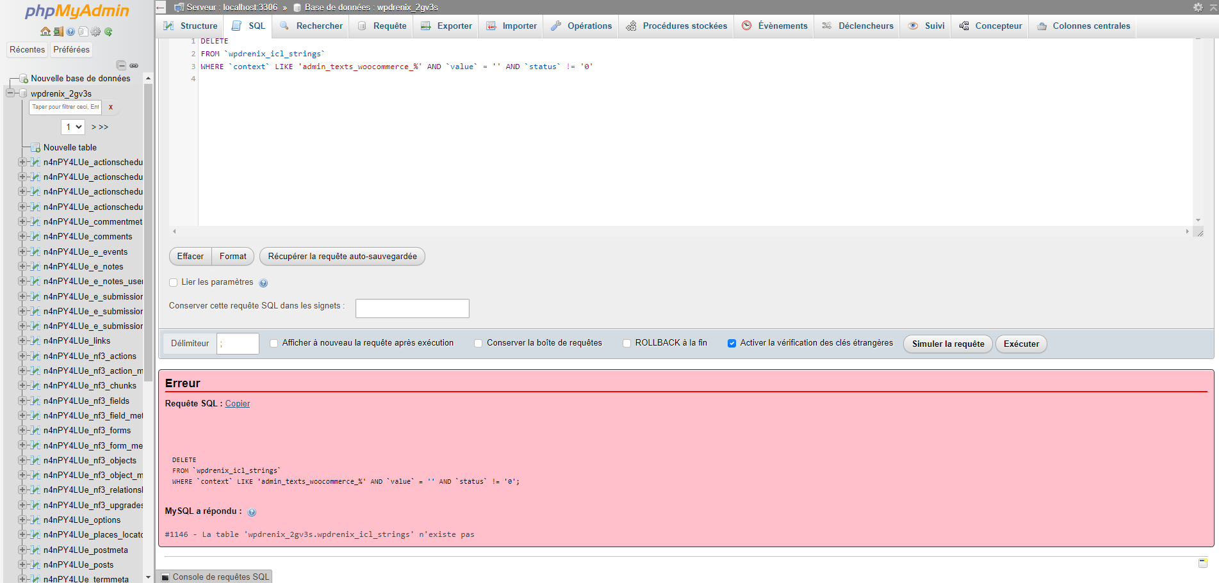
Task: Check Conserver la boîte de requêtes
Action: (x=479, y=343)
